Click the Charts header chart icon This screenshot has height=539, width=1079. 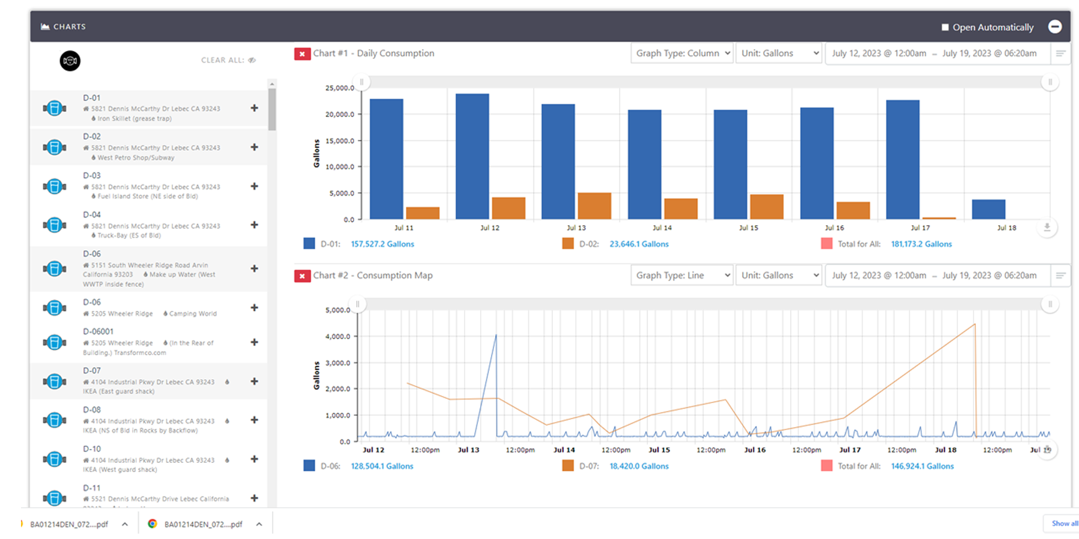[x=45, y=26]
